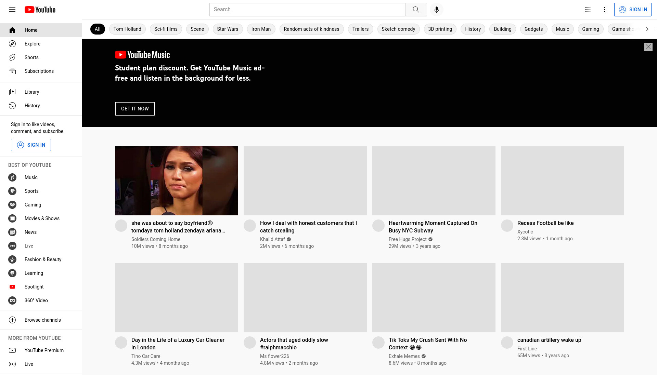Click the YouTube logo
Image resolution: width=657 pixels, height=375 pixels.
40,10
